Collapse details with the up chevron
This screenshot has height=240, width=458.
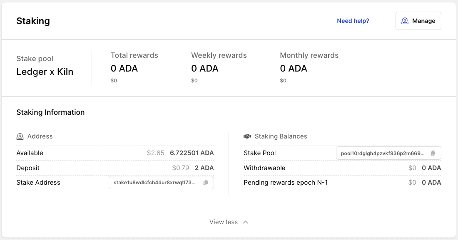coord(246,222)
